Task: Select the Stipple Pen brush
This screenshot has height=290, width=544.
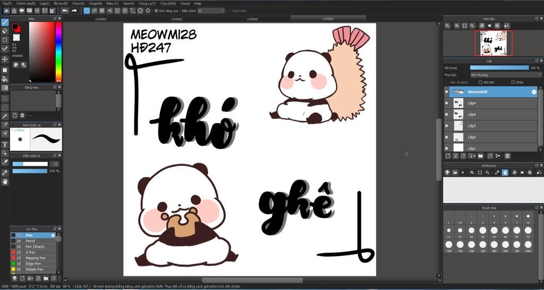Action: [x=33, y=269]
